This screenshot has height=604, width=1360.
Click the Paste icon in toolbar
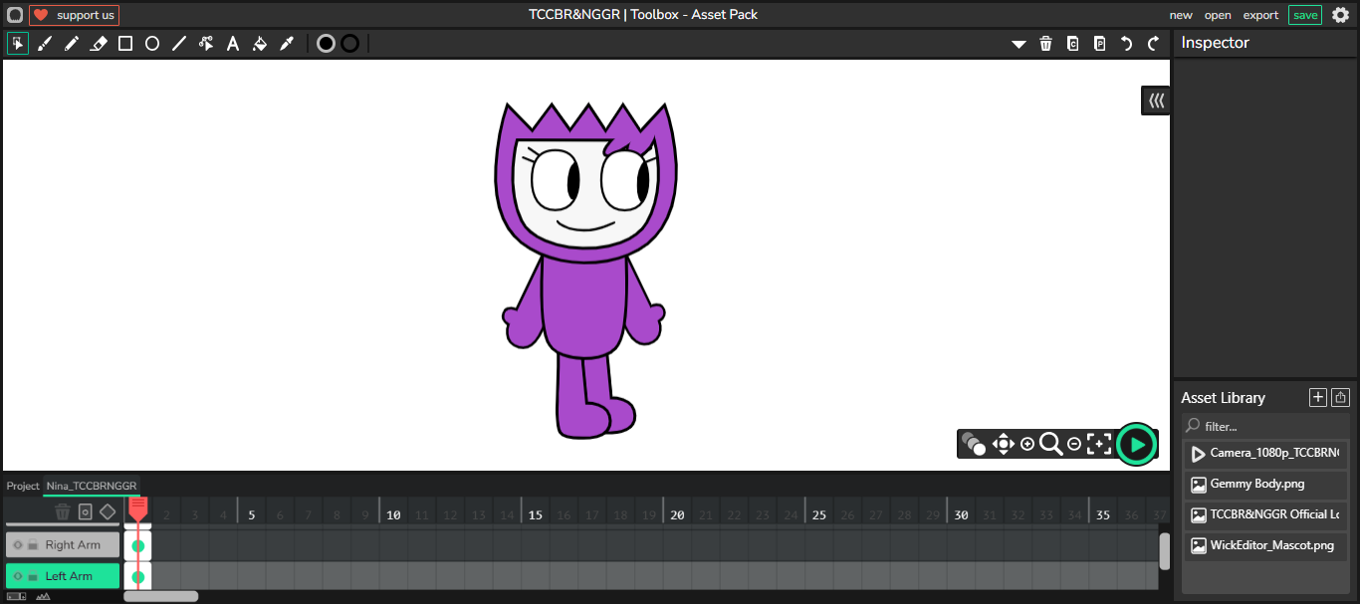click(x=1099, y=44)
